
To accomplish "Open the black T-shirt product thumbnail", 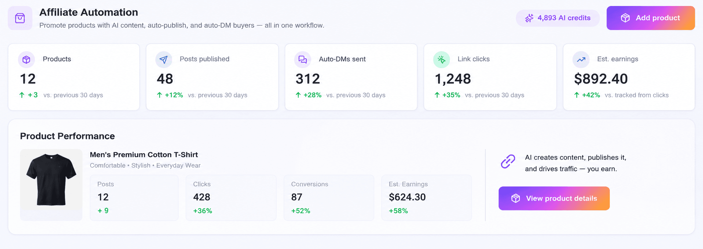I will coord(51,185).
